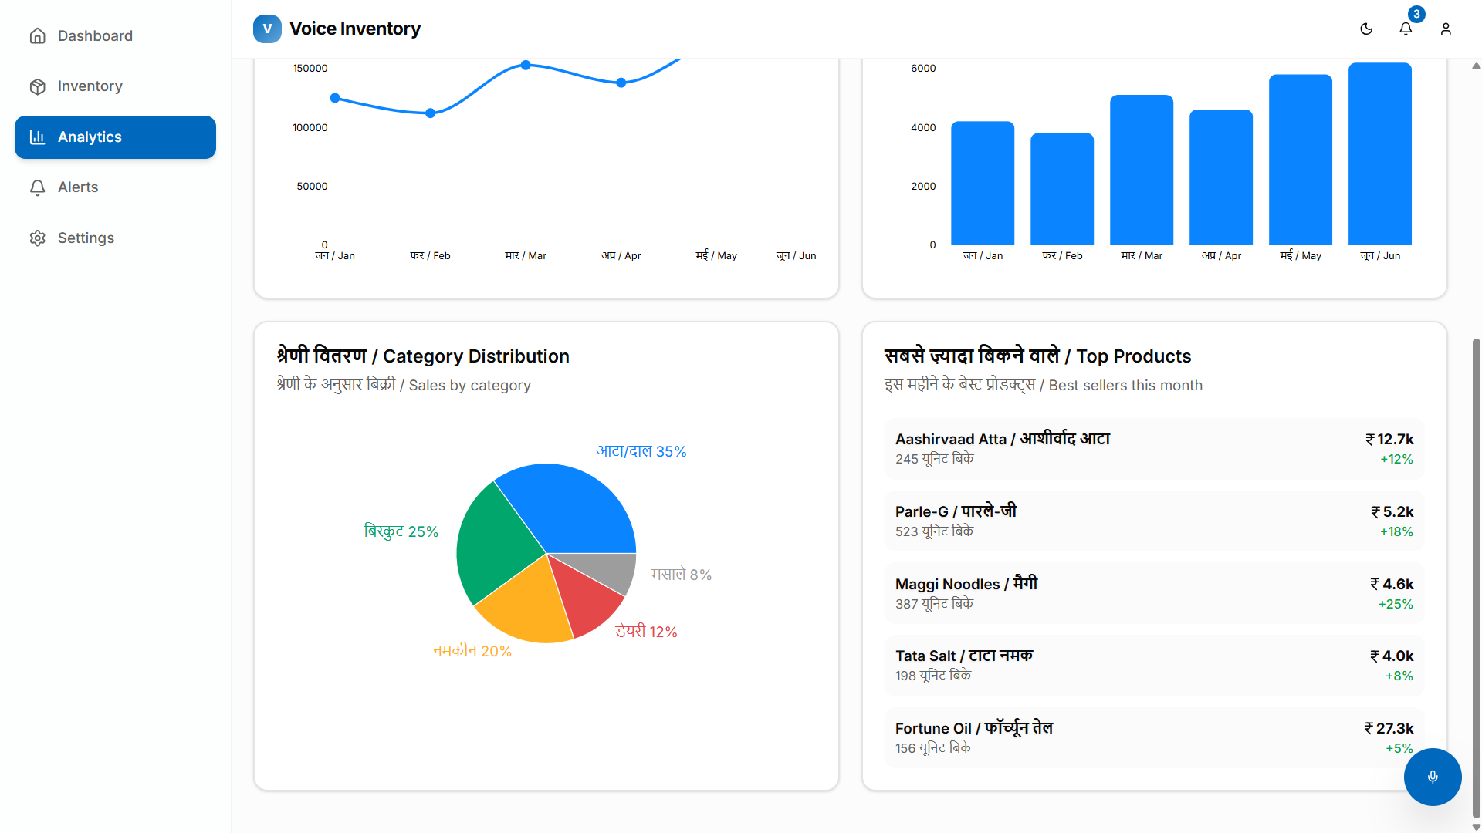Select the Tata Salt product entry
Image resolution: width=1482 pixels, height=833 pixels.
[x=1154, y=665]
